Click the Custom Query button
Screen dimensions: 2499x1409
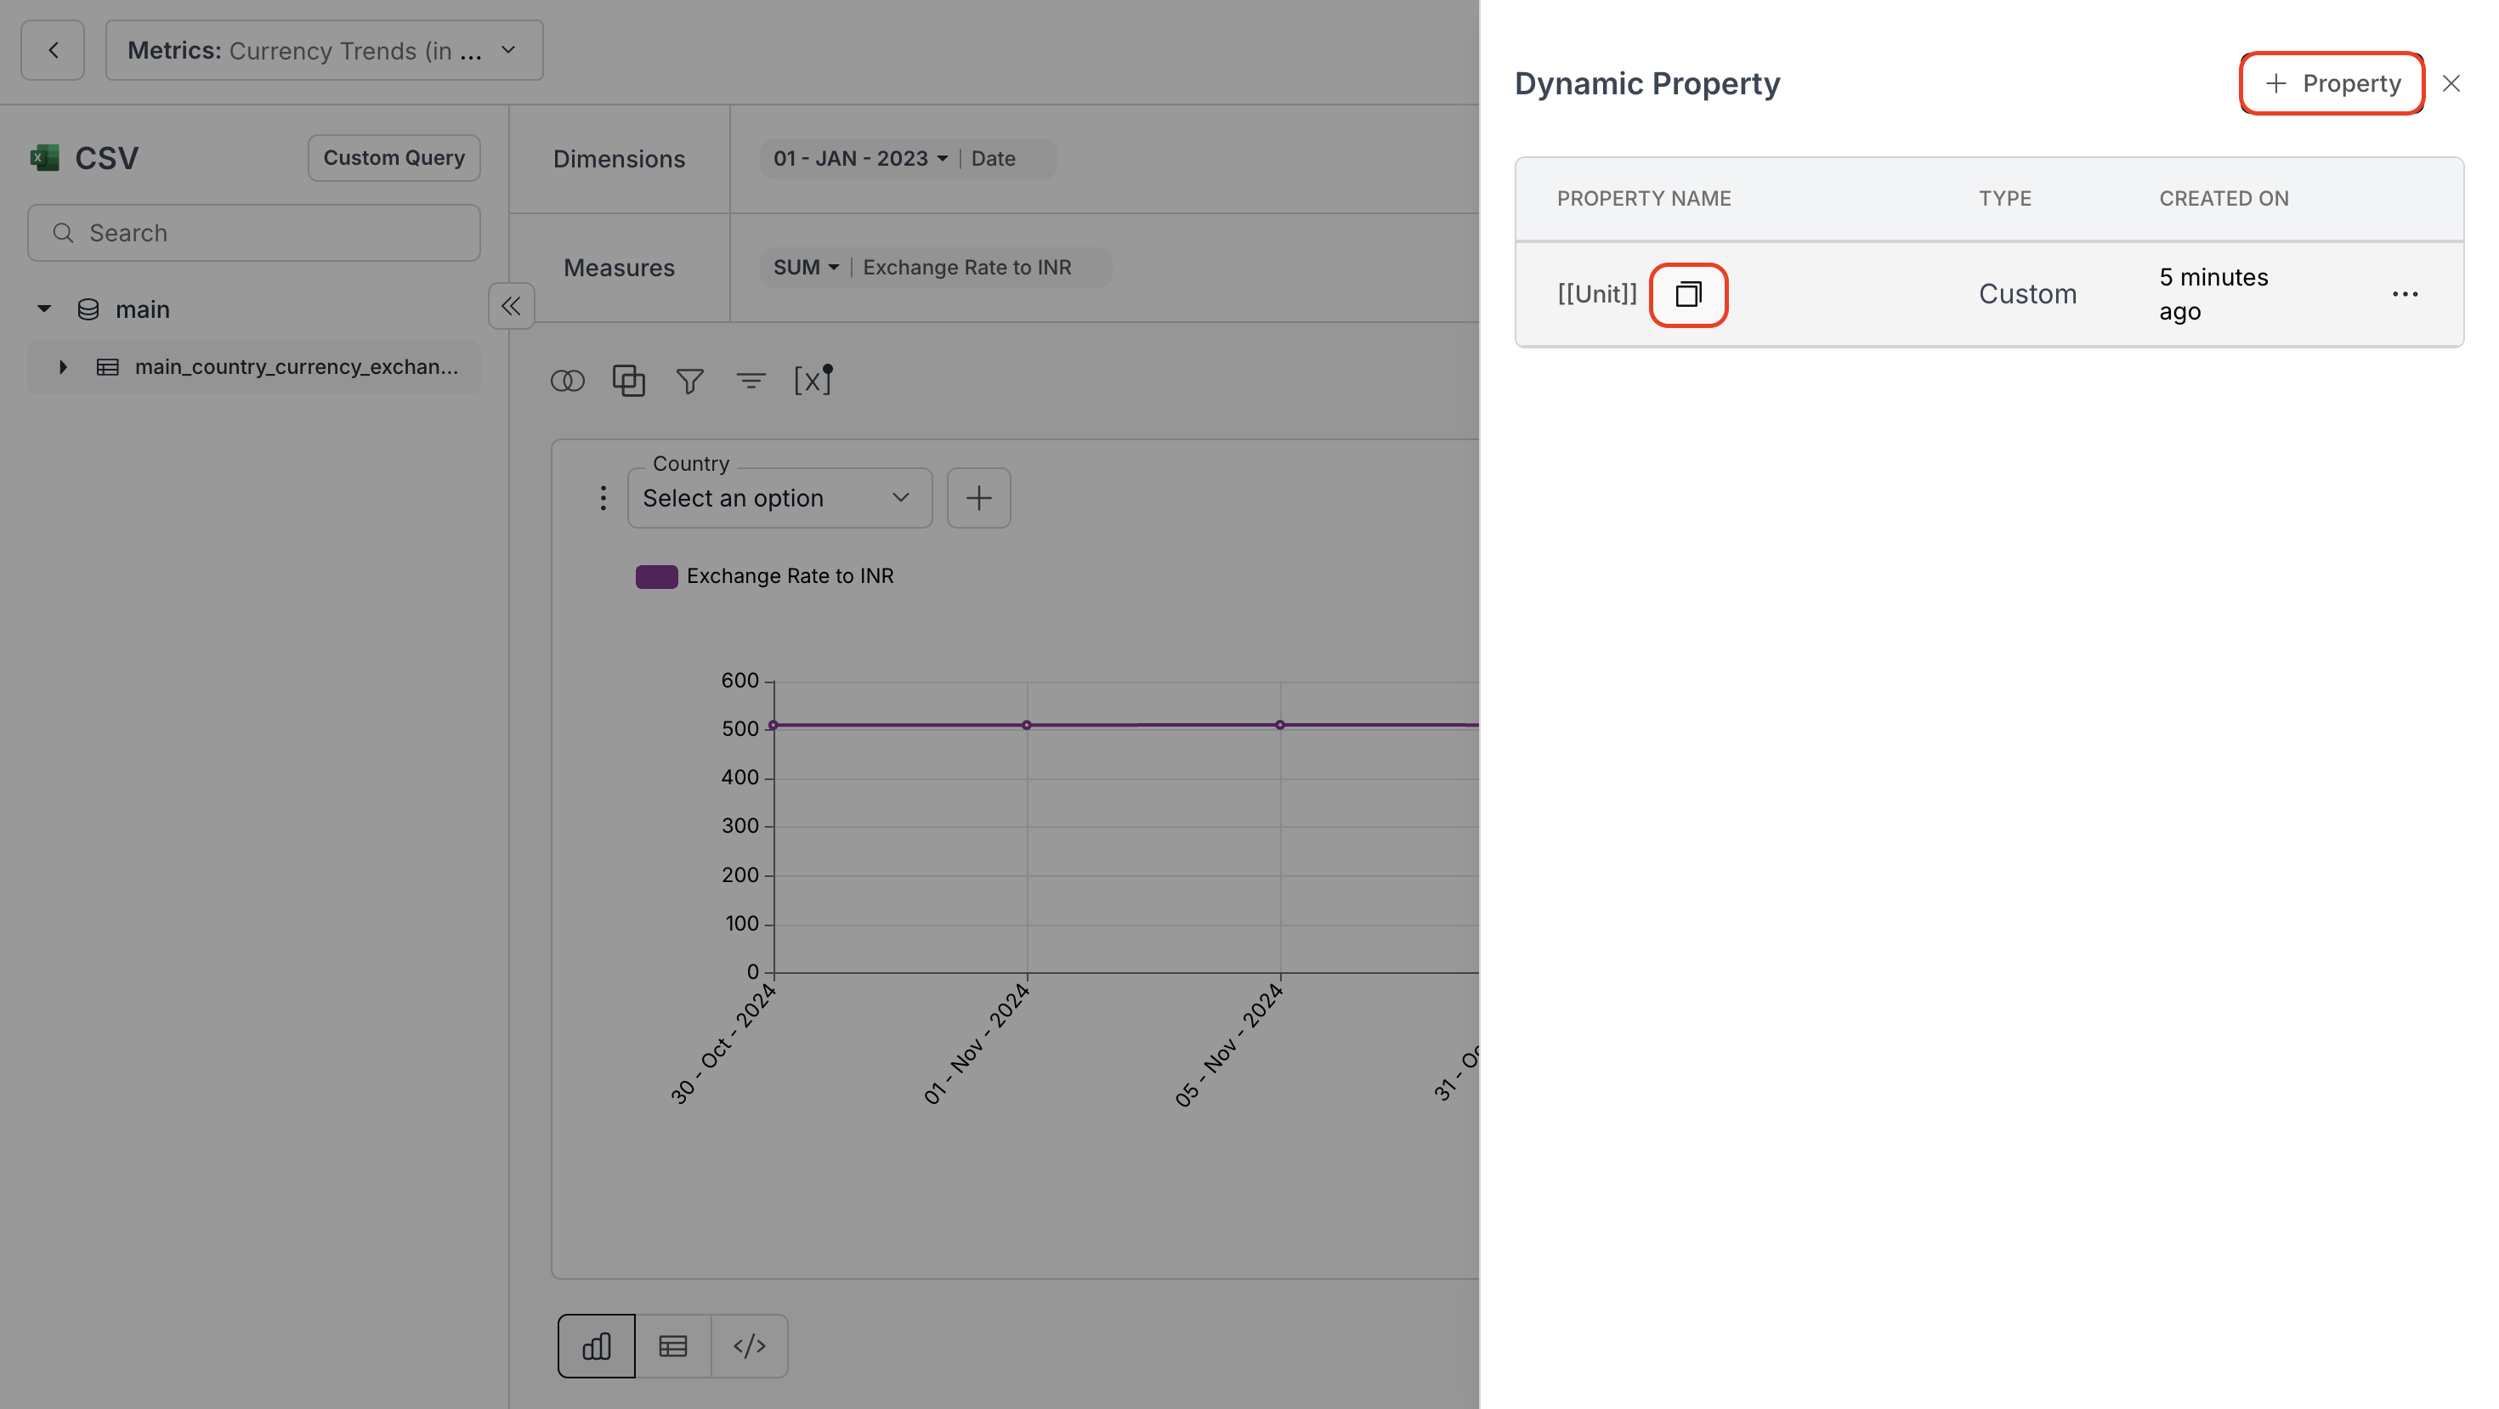click(x=393, y=157)
